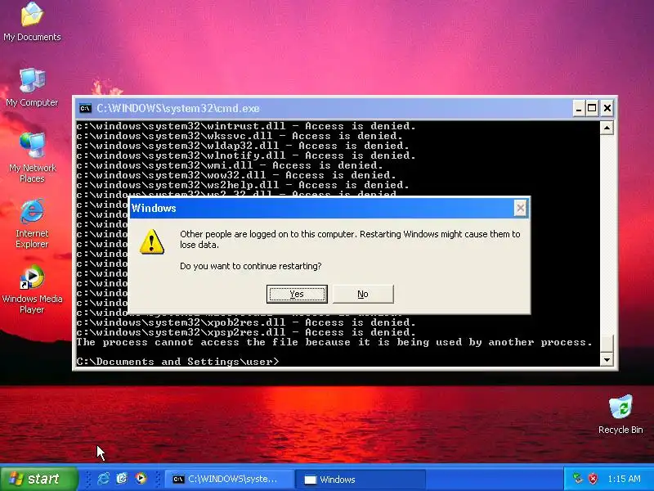This screenshot has height=491, width=654.
Task: Open the My Documents desktop icon
Action: [32, 22]
